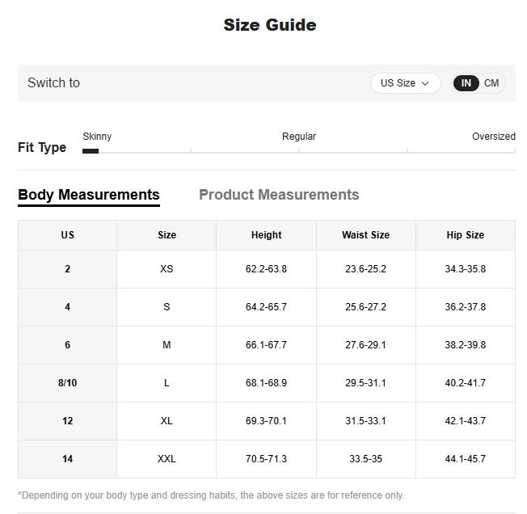Select the XXL size cell
Screen dimensions: 527x514
pyautogui.click(x=167, y=459)
